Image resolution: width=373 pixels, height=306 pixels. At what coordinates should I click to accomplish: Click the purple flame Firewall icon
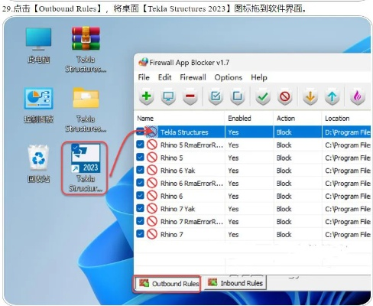pyautogui.click(x=358, y=97)
